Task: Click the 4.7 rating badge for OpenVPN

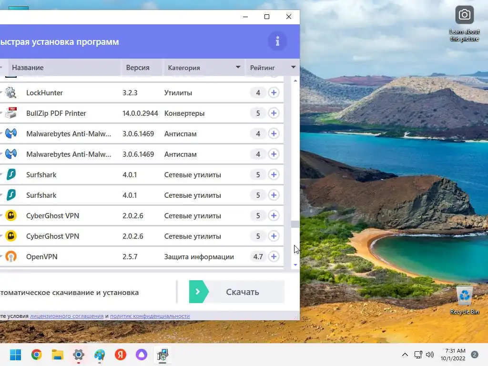Action: (258, 256)
